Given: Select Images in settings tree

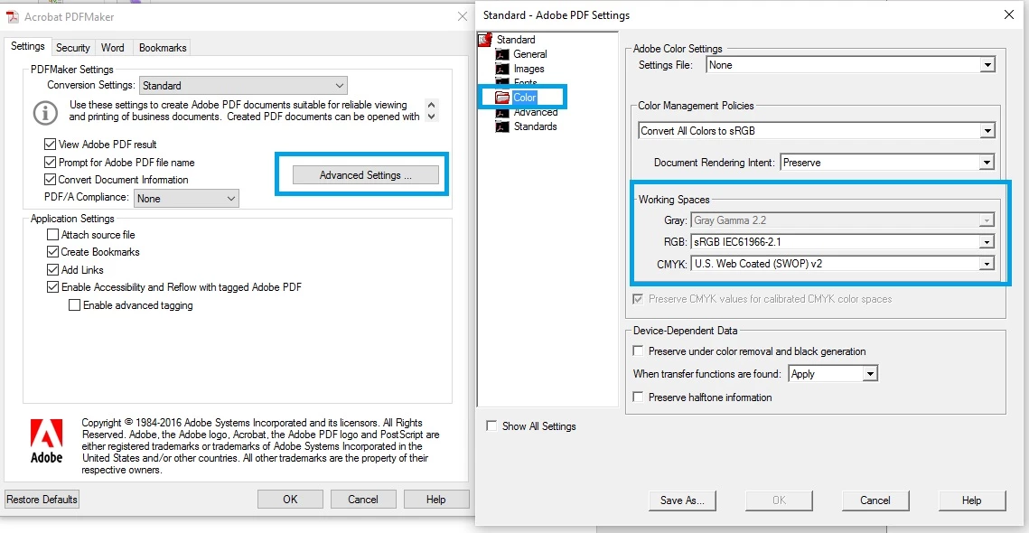Looking at the screenshot, I should [x=529, y=69].
